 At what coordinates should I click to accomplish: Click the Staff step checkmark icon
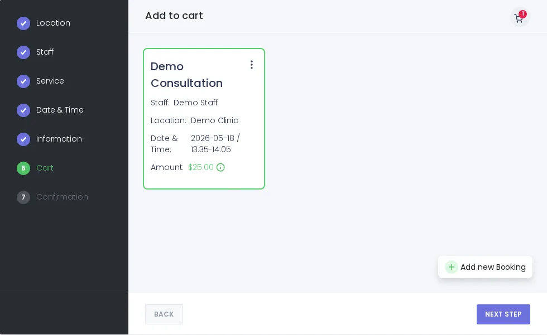coord(23,52)
